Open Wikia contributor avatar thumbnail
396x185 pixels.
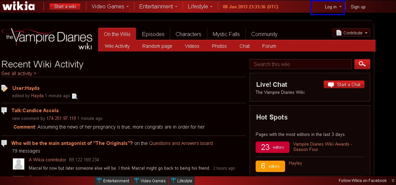(x=19, y=164)
